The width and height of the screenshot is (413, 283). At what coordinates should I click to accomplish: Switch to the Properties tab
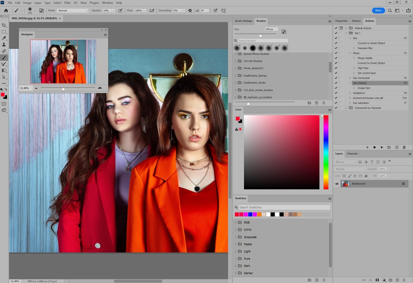pos(341,21)
